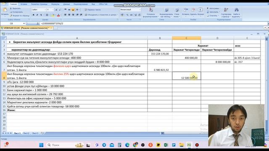Click the taskbar search box Поиск

65,145
